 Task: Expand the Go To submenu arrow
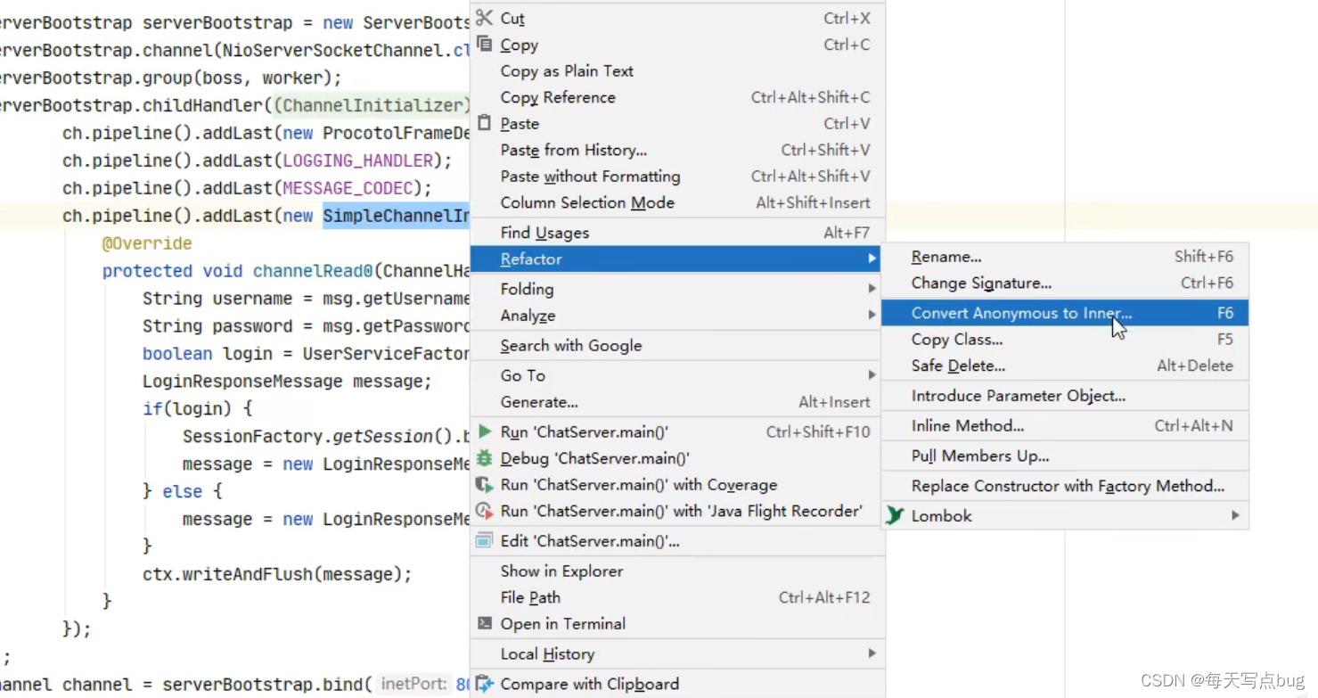(x=872, y=375)
